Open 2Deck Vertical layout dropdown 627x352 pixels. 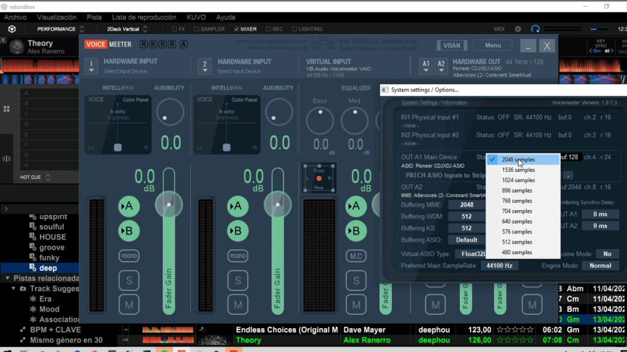(127, 29)
